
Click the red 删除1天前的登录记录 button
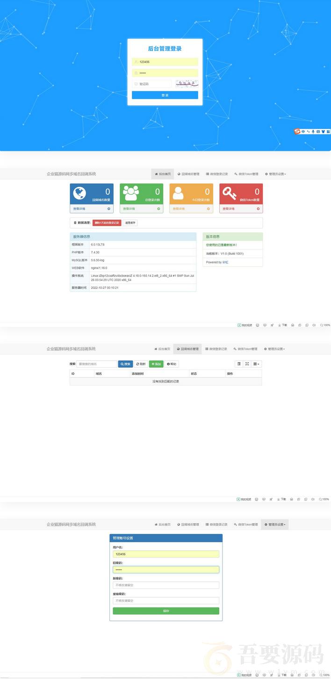click(x=107, y=223)
